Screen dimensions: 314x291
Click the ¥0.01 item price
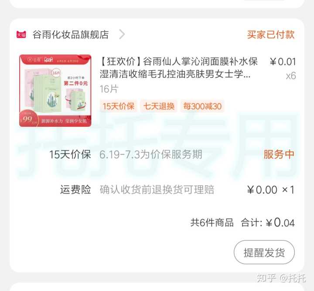[283, 62]
